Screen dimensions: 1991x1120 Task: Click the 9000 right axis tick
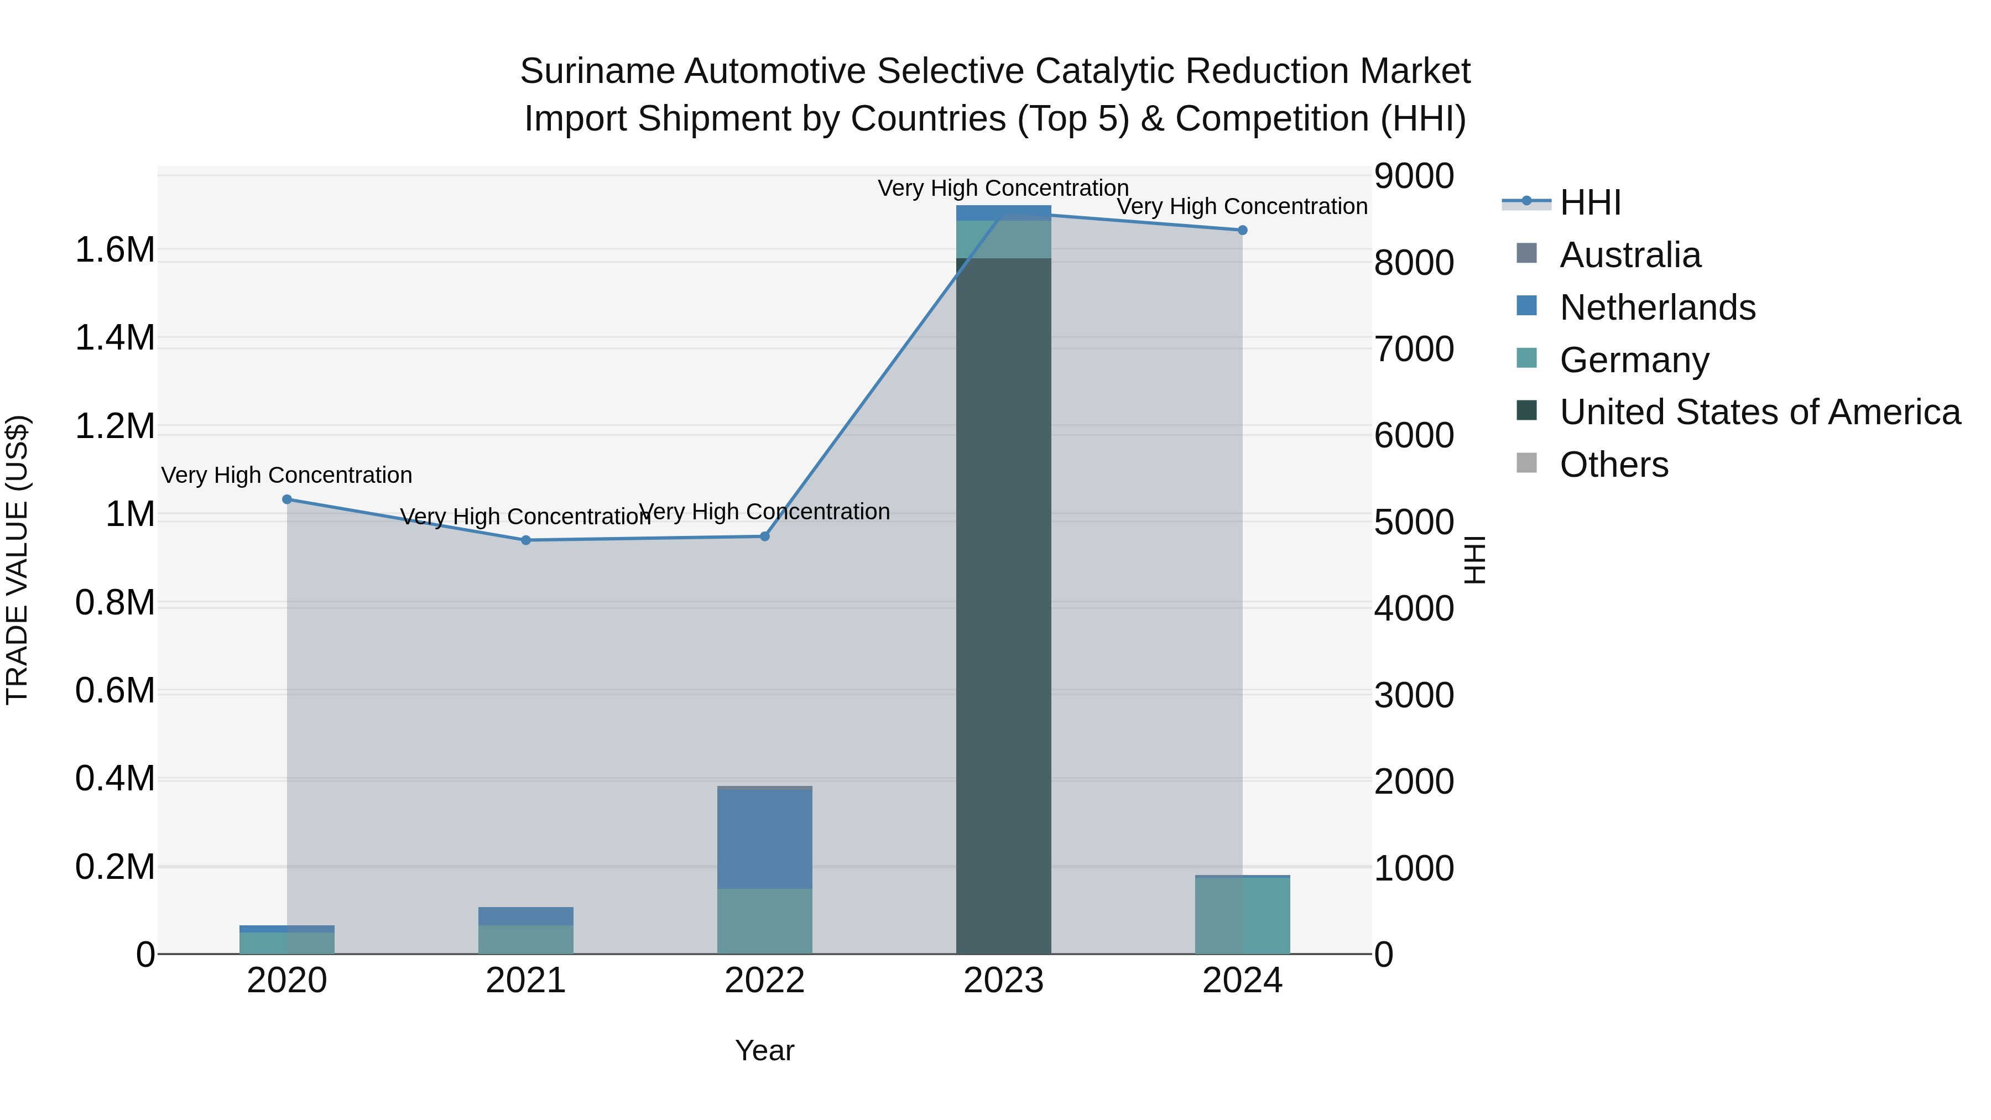[x=1414, y=175]
